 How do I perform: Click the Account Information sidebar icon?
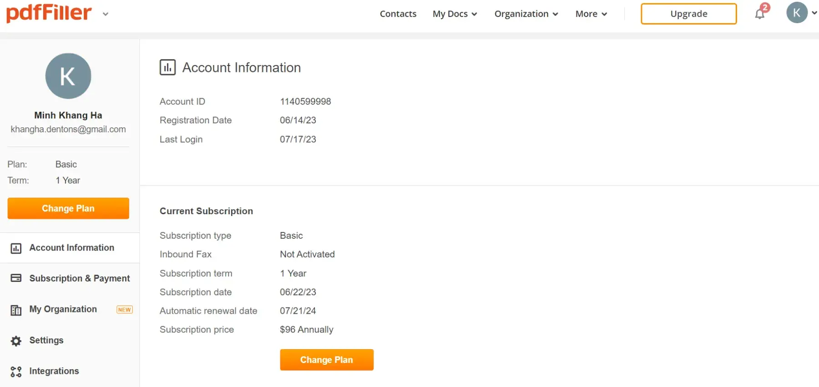tap(16, 248)
